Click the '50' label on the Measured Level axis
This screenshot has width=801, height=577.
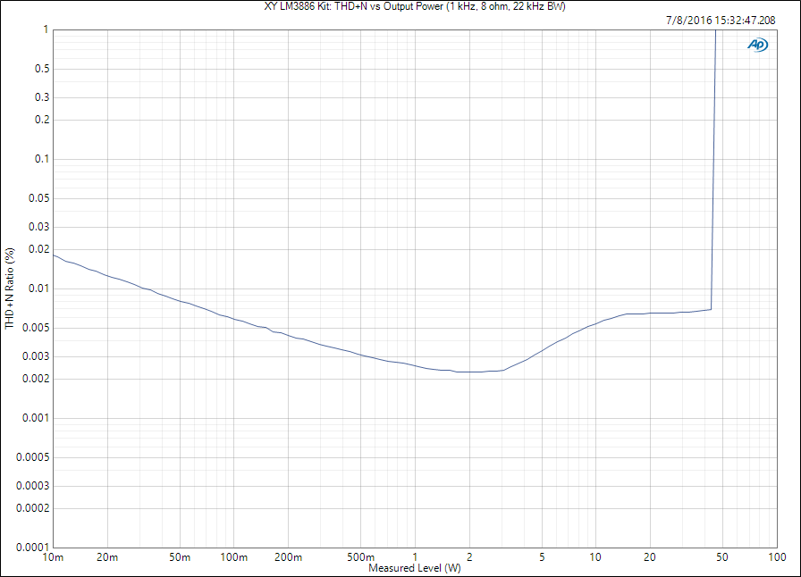pyautogui.click(x=722, y=557)
